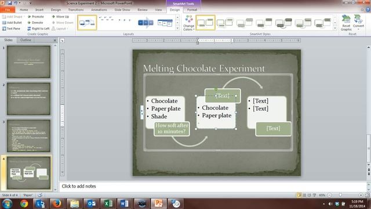Image resolution: width=371 pixels, height=209 pixels.
Task: Select slide 4 thumbnail
Action: pyautogui.click(x=28, y=173)
